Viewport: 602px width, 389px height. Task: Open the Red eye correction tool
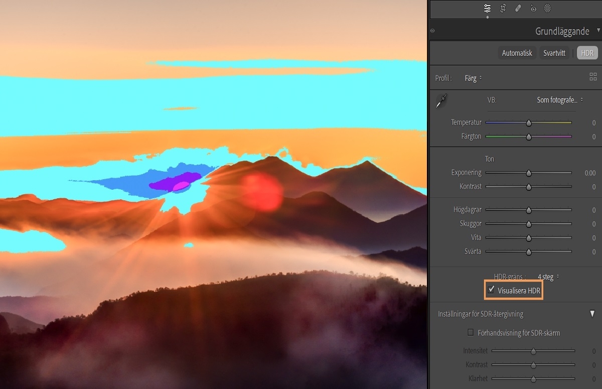tap(532, 8)
